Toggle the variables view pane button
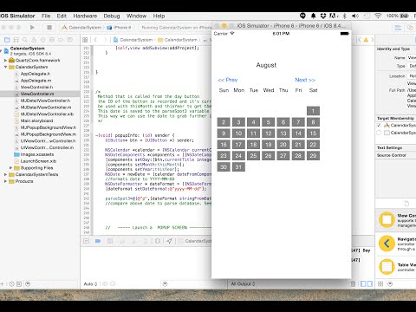This screenshot has height=312, width=416. tap(363, 283)
